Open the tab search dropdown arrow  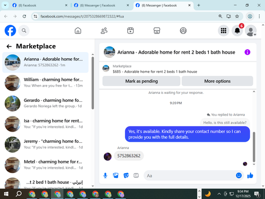coord(5,5)
